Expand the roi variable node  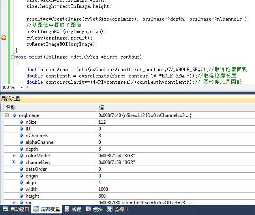14,202
